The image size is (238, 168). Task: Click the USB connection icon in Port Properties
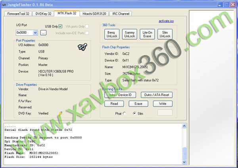(x=83, y=47)
